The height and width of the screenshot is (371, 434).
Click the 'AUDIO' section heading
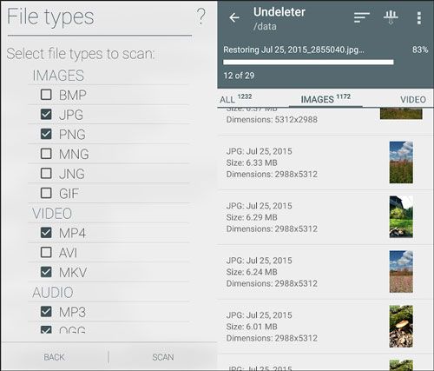53,293
